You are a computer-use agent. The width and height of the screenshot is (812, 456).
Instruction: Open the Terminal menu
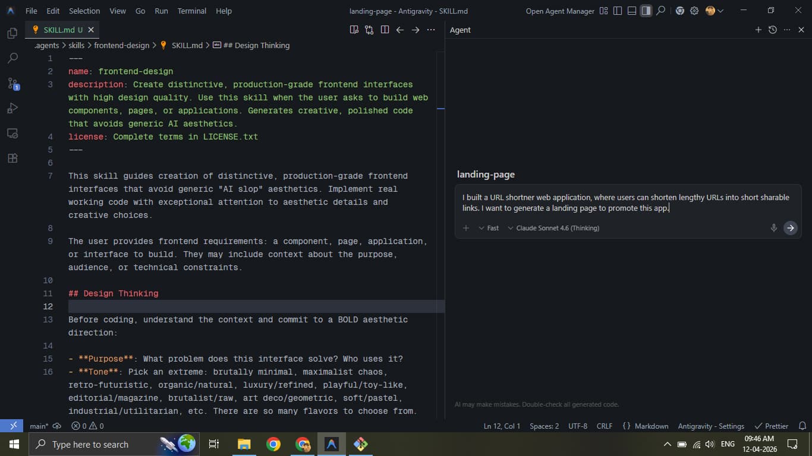coord(191,11)
